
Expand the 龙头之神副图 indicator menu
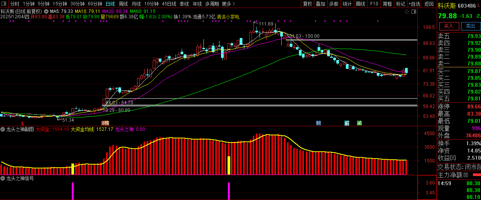3,129
